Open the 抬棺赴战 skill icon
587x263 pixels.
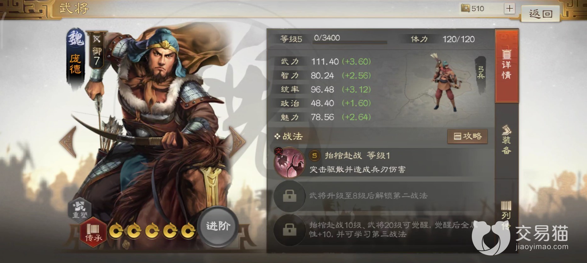point(289,162)
